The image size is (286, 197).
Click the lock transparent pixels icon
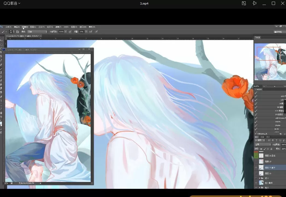coord(261,149)
